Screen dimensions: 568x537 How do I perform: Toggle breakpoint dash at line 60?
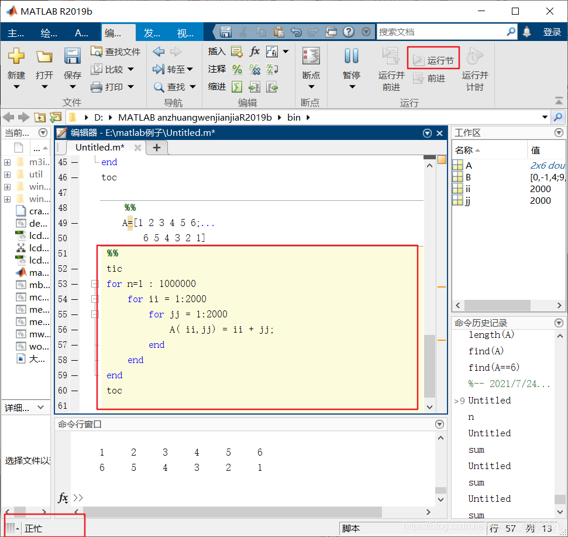click(x=75, y=391)
